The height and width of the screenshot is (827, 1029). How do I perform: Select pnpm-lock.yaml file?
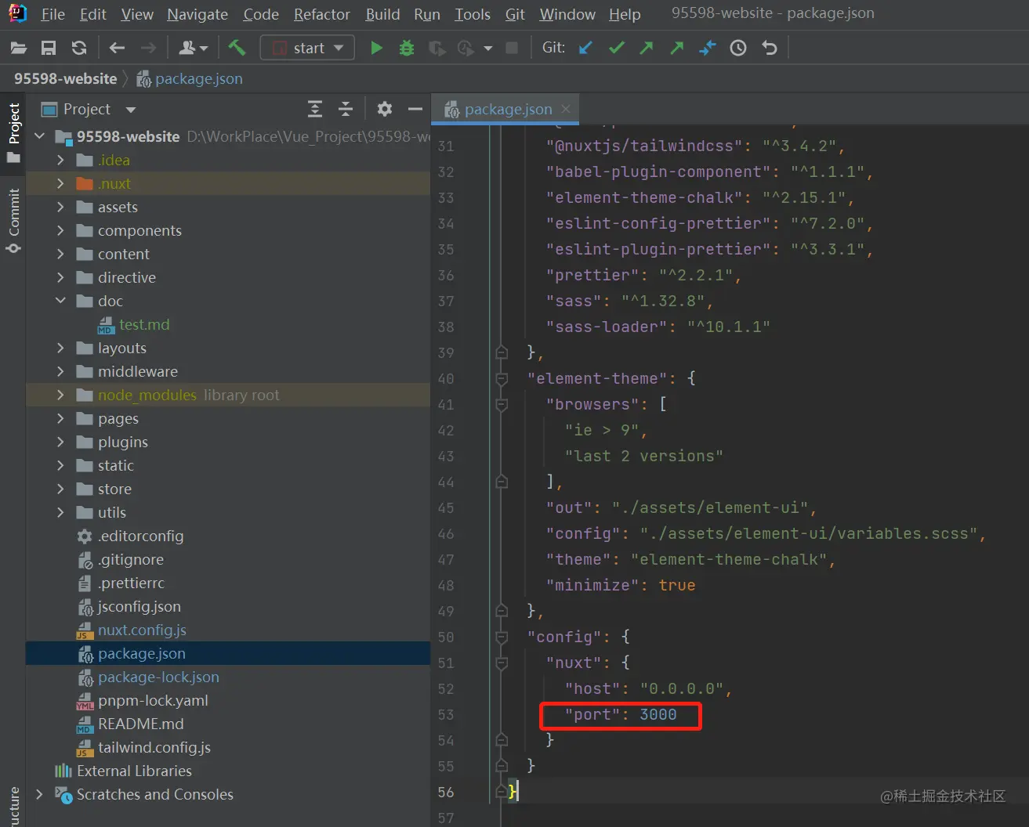click(x=153, y=700)
